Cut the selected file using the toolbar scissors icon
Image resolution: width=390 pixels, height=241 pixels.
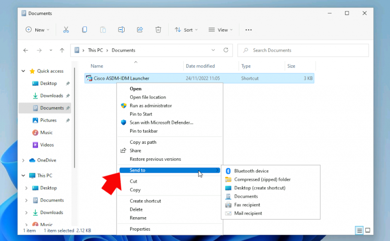[x=66, y=29]
